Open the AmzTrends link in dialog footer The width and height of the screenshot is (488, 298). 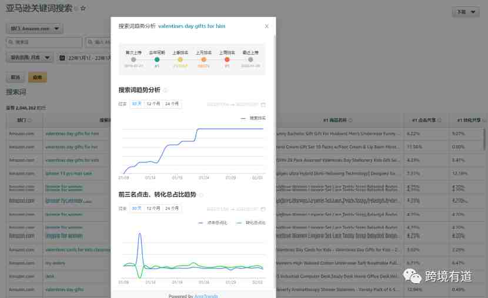206,296
